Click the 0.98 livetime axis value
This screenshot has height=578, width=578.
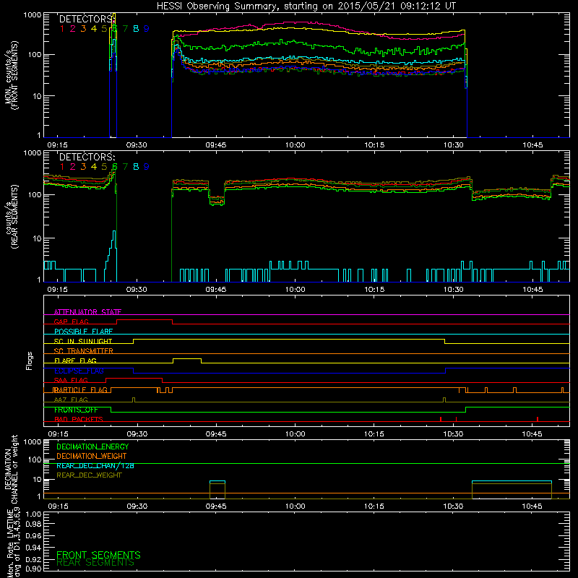pyautogui.click(x=33, y=524)
